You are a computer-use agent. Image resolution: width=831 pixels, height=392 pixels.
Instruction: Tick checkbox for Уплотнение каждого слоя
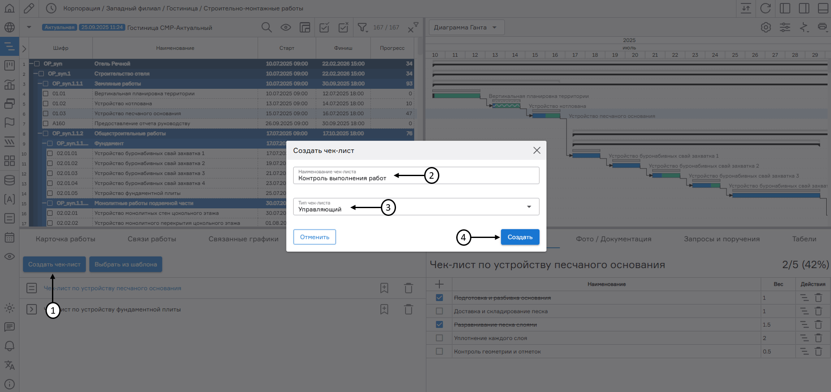coord(439,338)
